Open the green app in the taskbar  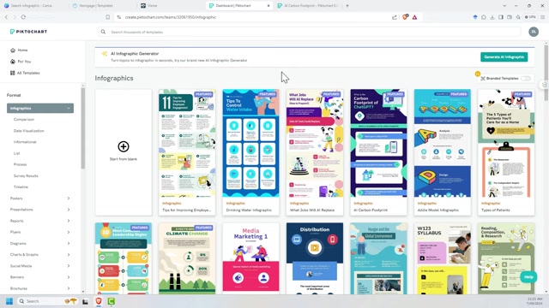point(112,301)
